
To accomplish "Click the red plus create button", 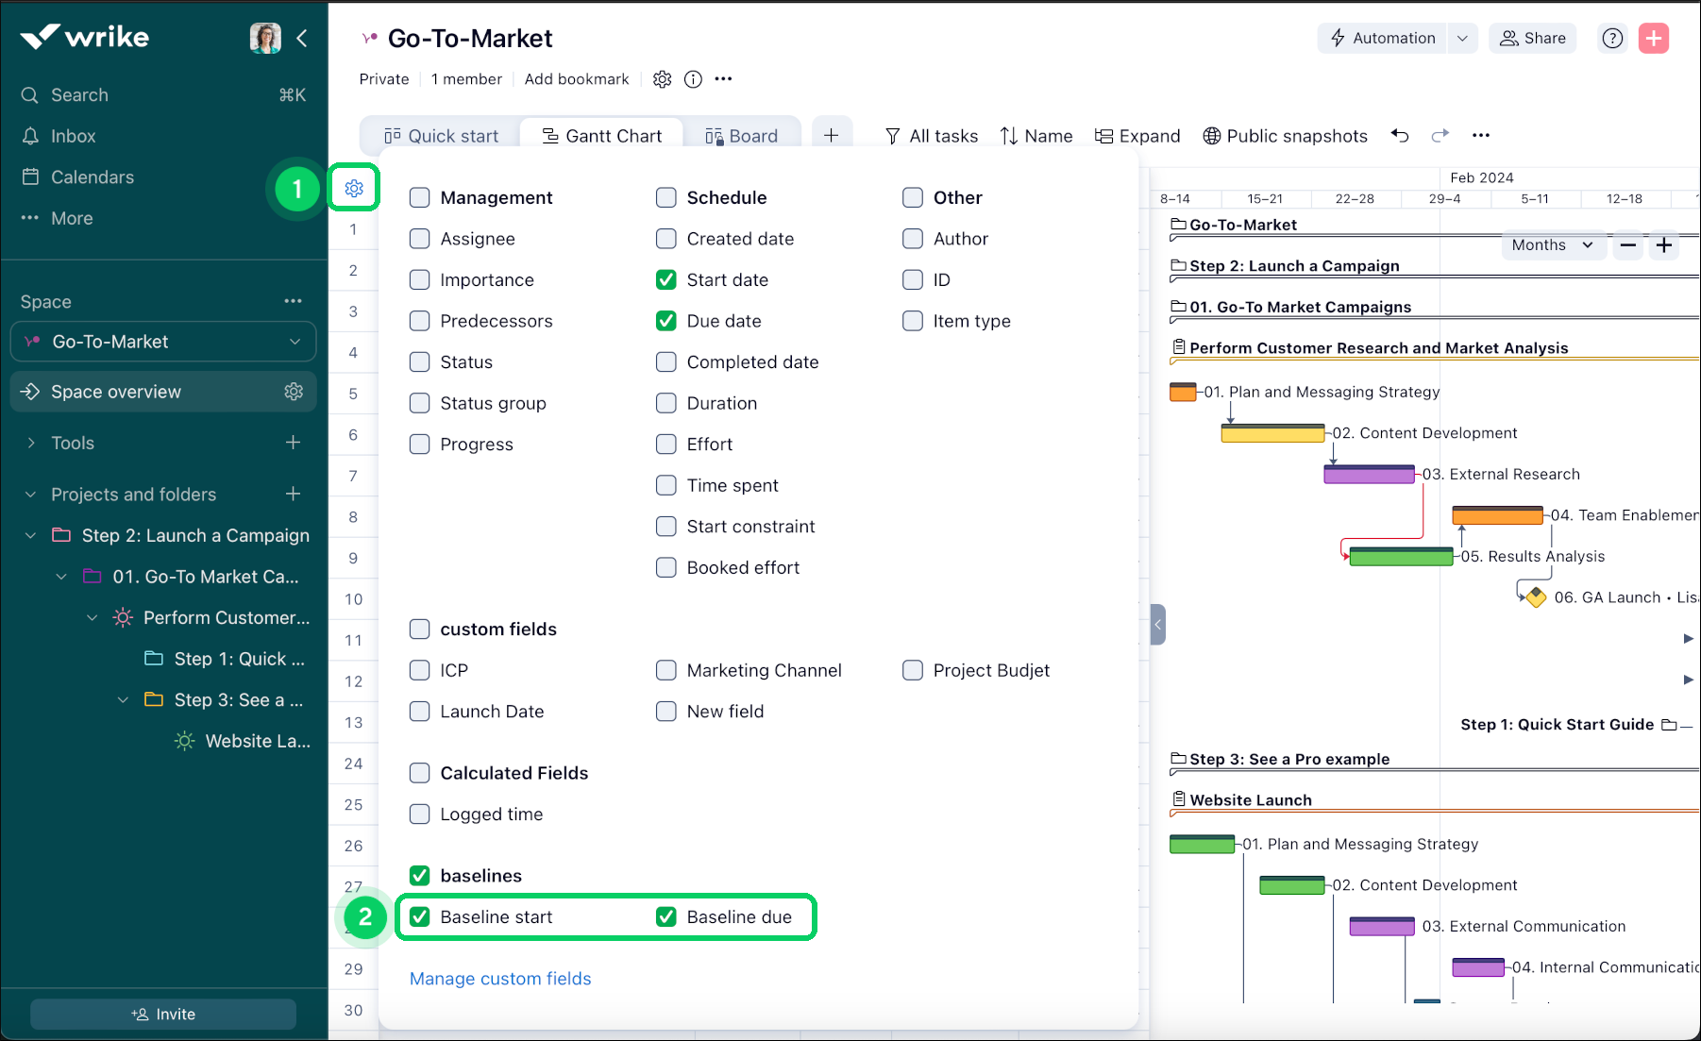I will coord(1653,38).
